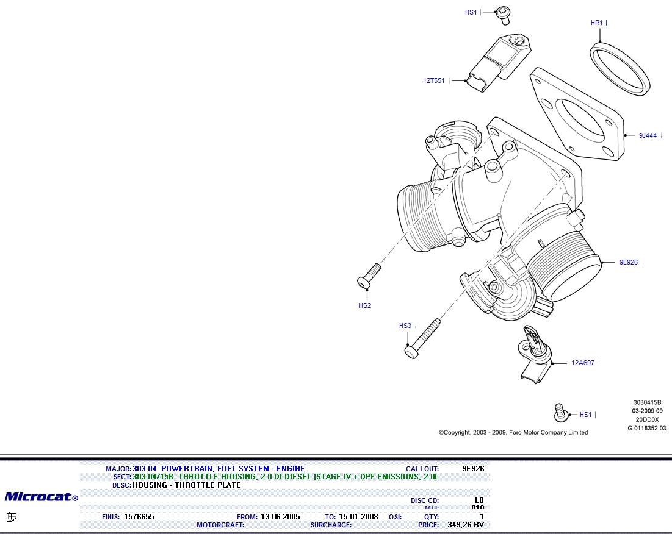Click the HR1 callout label

pos(596,23)
